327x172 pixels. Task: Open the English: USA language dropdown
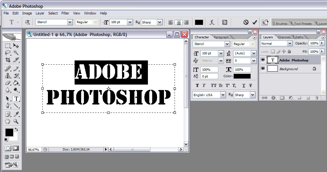(x=223, y=95)
